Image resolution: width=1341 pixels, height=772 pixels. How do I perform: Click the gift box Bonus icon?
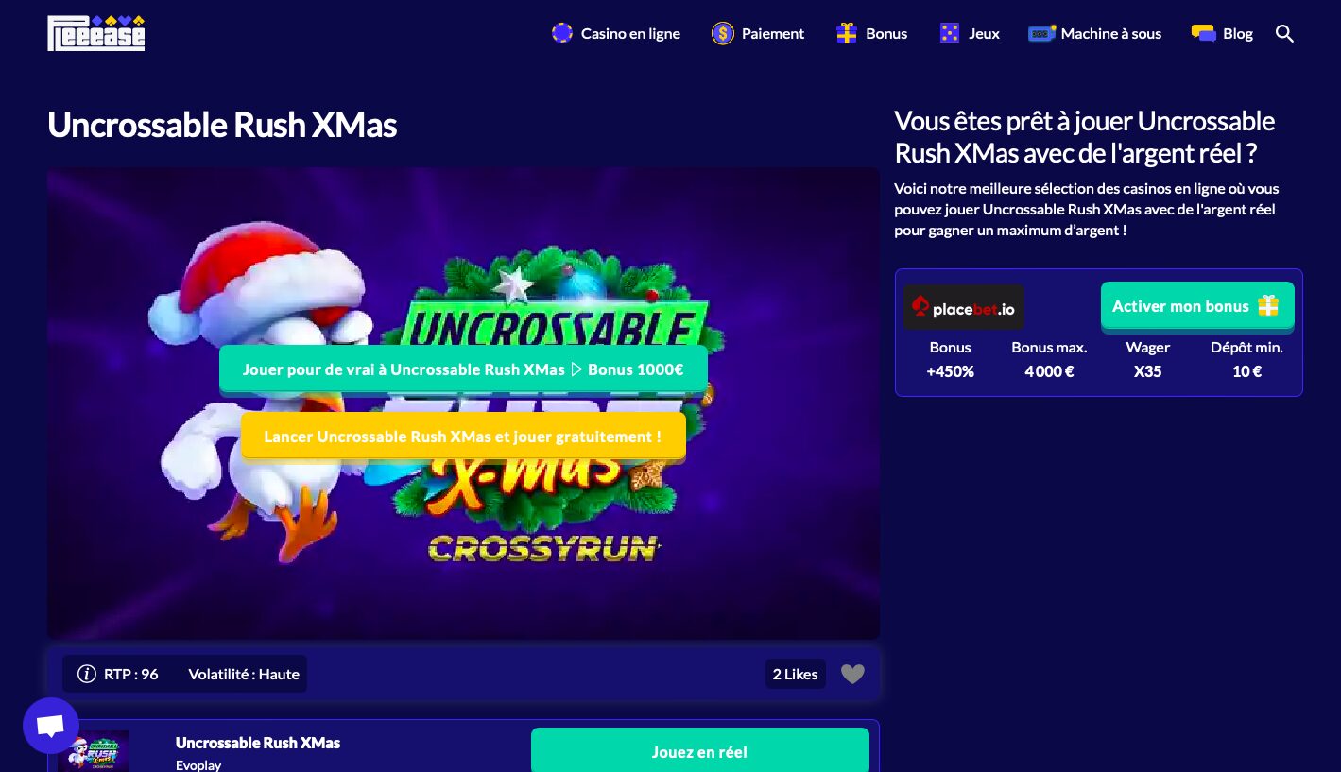[x=847, y=34]
